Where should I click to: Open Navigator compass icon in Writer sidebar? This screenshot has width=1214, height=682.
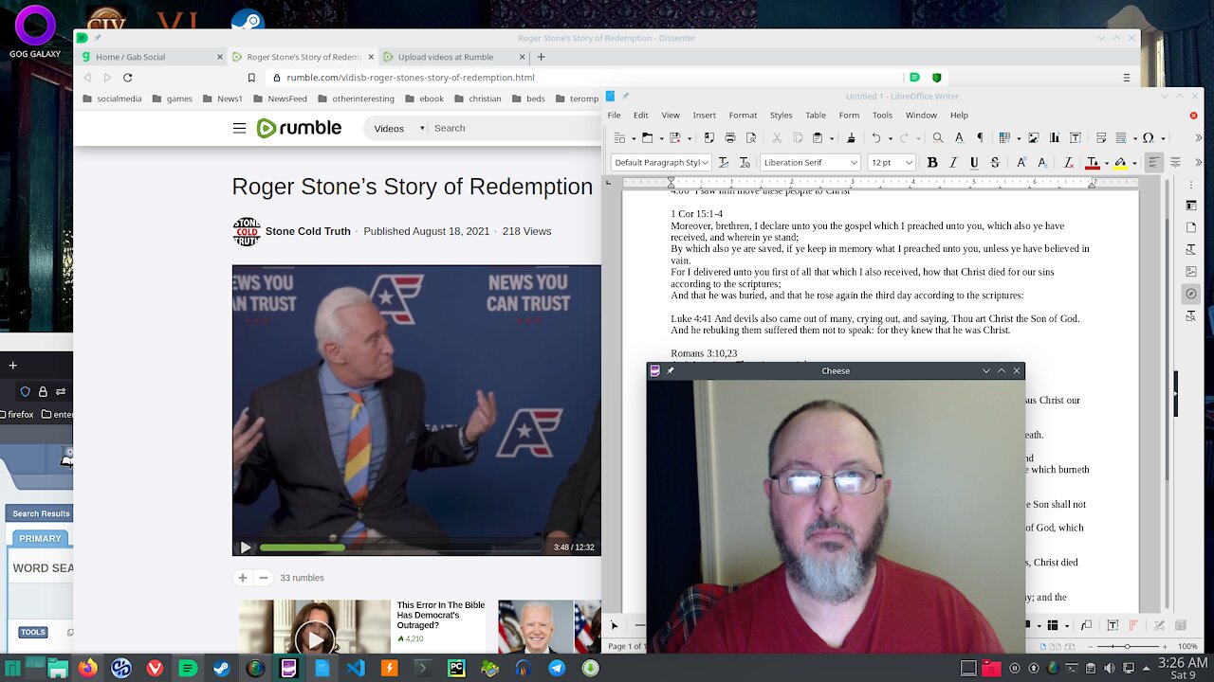[x=1191, y=295]
